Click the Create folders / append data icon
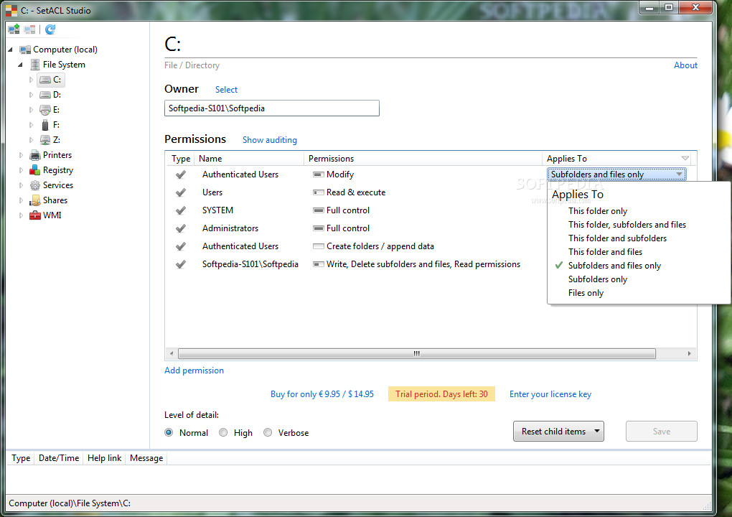 [x=319, y=246]
